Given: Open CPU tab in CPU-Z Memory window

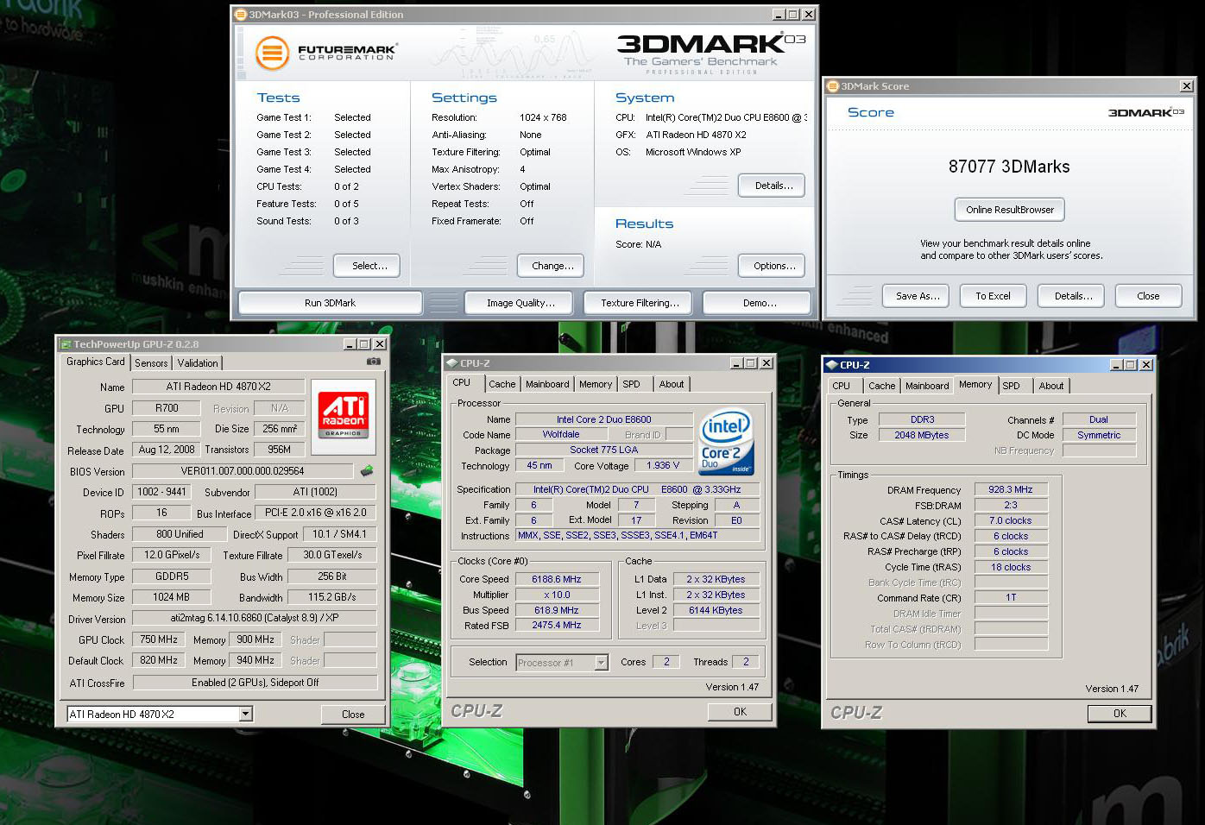Looking at the screenshot, I should pyautogui.click(x=842, y=386).
